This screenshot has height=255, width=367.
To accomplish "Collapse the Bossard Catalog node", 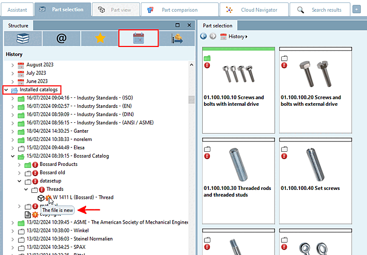I will tap(13, 156).
